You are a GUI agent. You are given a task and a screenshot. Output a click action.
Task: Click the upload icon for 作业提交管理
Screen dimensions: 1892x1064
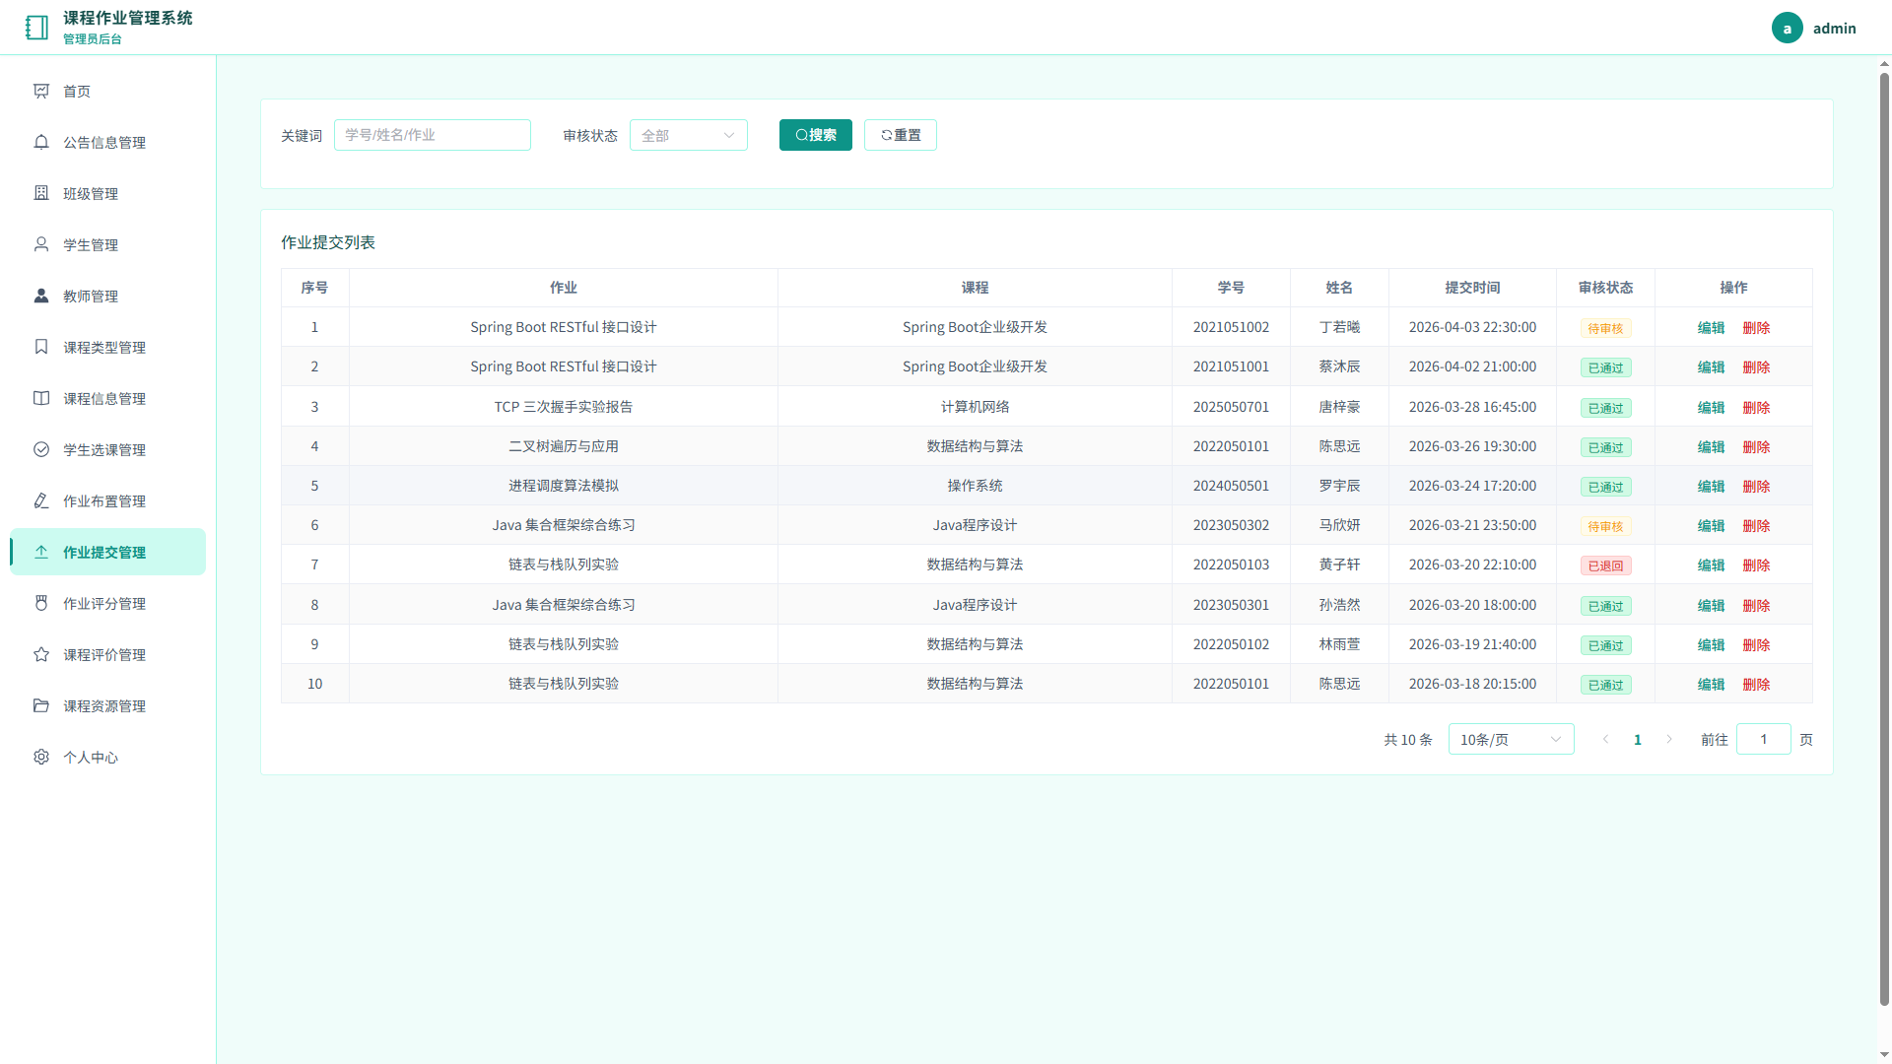click(41, 552)
